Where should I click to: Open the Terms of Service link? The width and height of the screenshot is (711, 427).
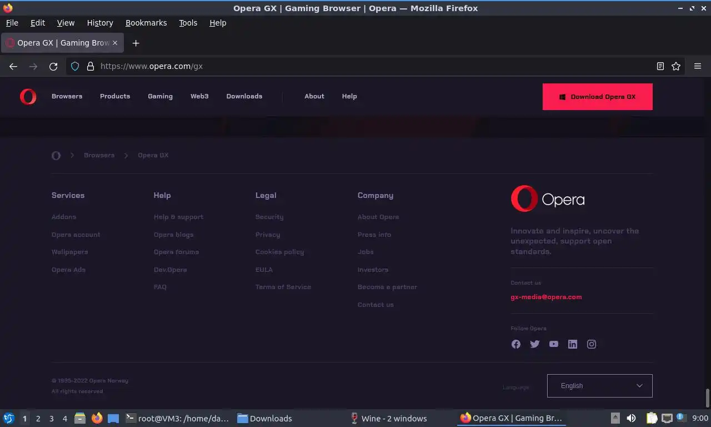pos(283,287)
